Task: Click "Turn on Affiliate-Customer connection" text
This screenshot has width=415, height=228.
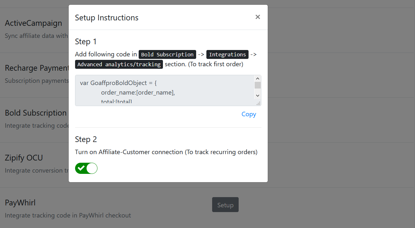Action: [129, 152]
